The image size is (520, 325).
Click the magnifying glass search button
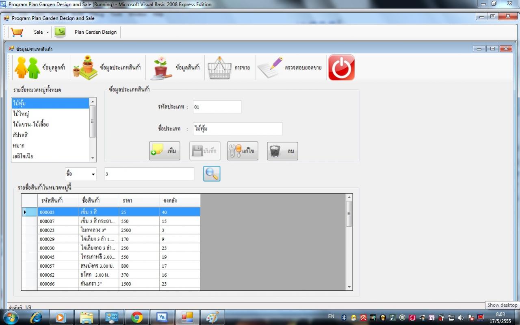[x=212, y=173]
